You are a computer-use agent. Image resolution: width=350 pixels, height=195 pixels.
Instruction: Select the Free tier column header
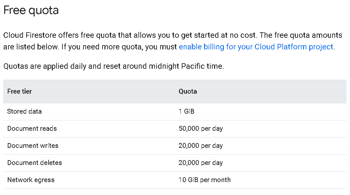coord(19,91)
